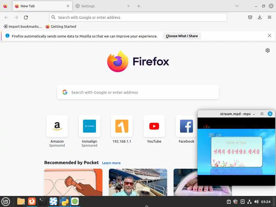Maximize the mpv window
Screen dimensions: 276x207
(x=262, y=114)
